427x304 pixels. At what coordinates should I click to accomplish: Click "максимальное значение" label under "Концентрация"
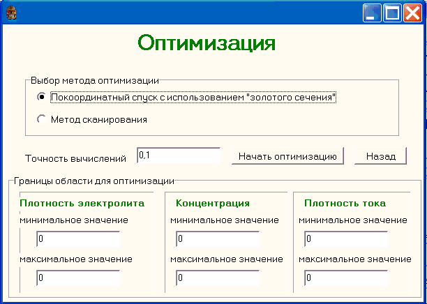point(227,259)
